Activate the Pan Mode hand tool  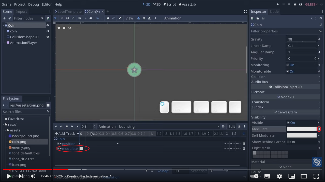click(x=91, y=18)
